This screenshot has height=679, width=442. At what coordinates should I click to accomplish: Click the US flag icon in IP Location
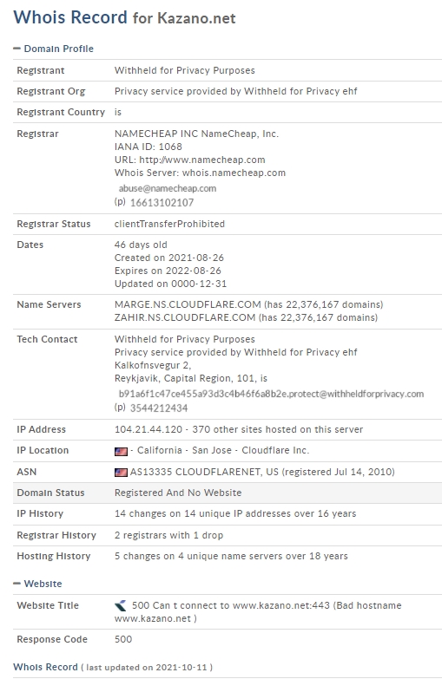pyautogui.click(x=121, y=451)
